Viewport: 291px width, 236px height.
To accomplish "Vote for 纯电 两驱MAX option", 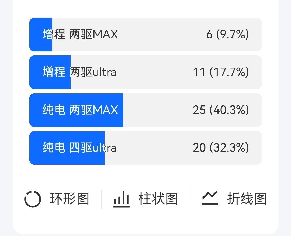I will pyautogui.click(x=145, y=110).
